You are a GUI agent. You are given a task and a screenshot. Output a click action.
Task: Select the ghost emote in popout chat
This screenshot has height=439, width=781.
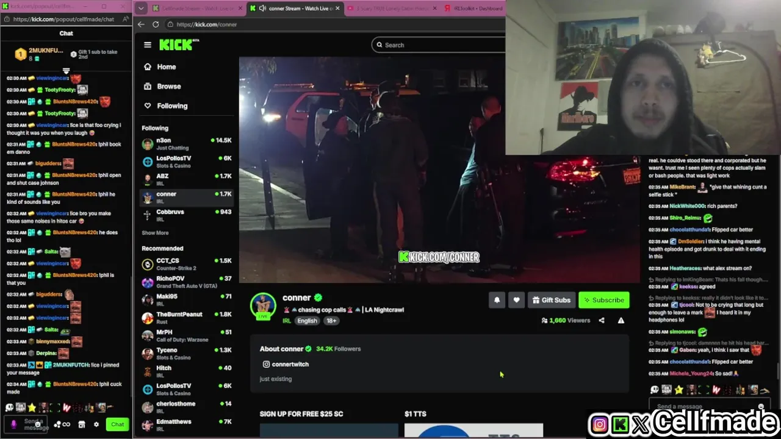pyautogui.click(x=9, y=407)
